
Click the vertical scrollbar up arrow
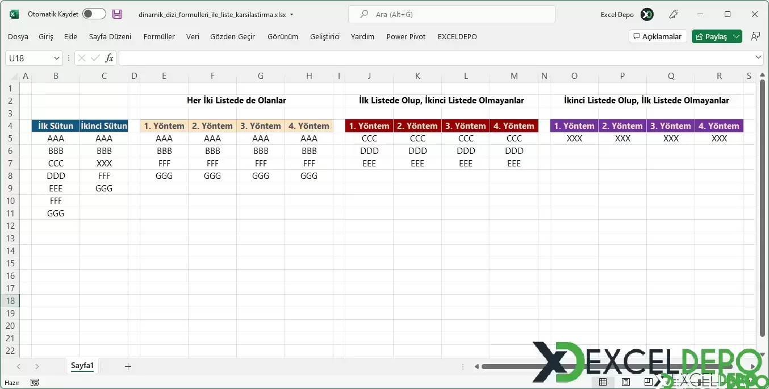click(x=763, y=74)
